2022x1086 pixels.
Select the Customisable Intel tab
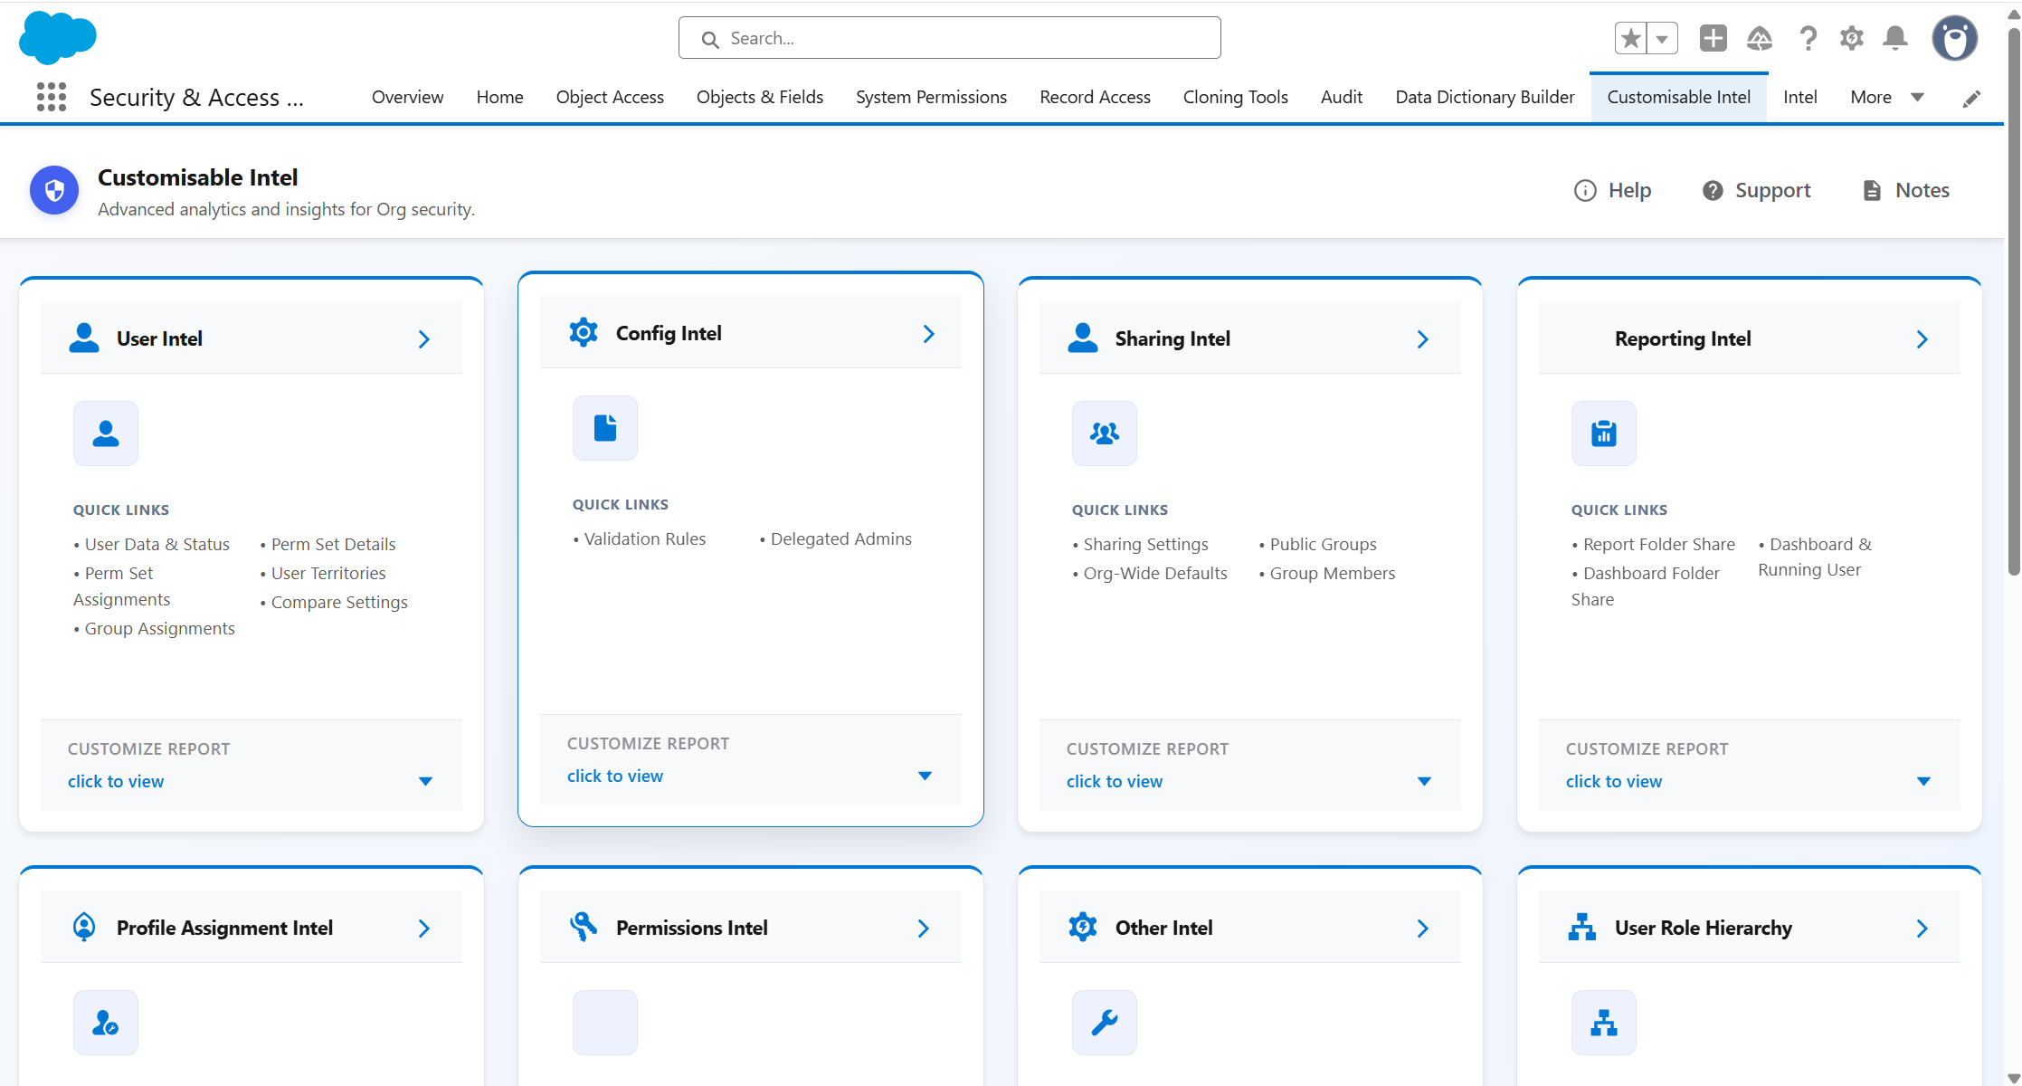(x=1678, y=97)
